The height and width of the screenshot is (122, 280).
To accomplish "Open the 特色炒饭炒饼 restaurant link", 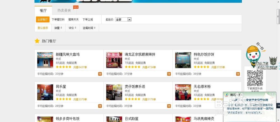I will coord(204,54).
